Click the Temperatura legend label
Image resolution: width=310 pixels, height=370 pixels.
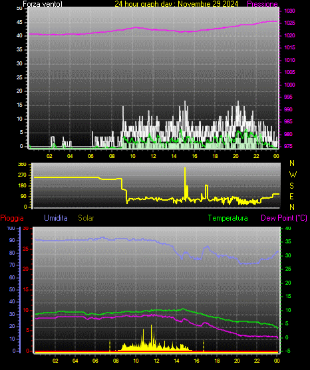click(228, 218)
